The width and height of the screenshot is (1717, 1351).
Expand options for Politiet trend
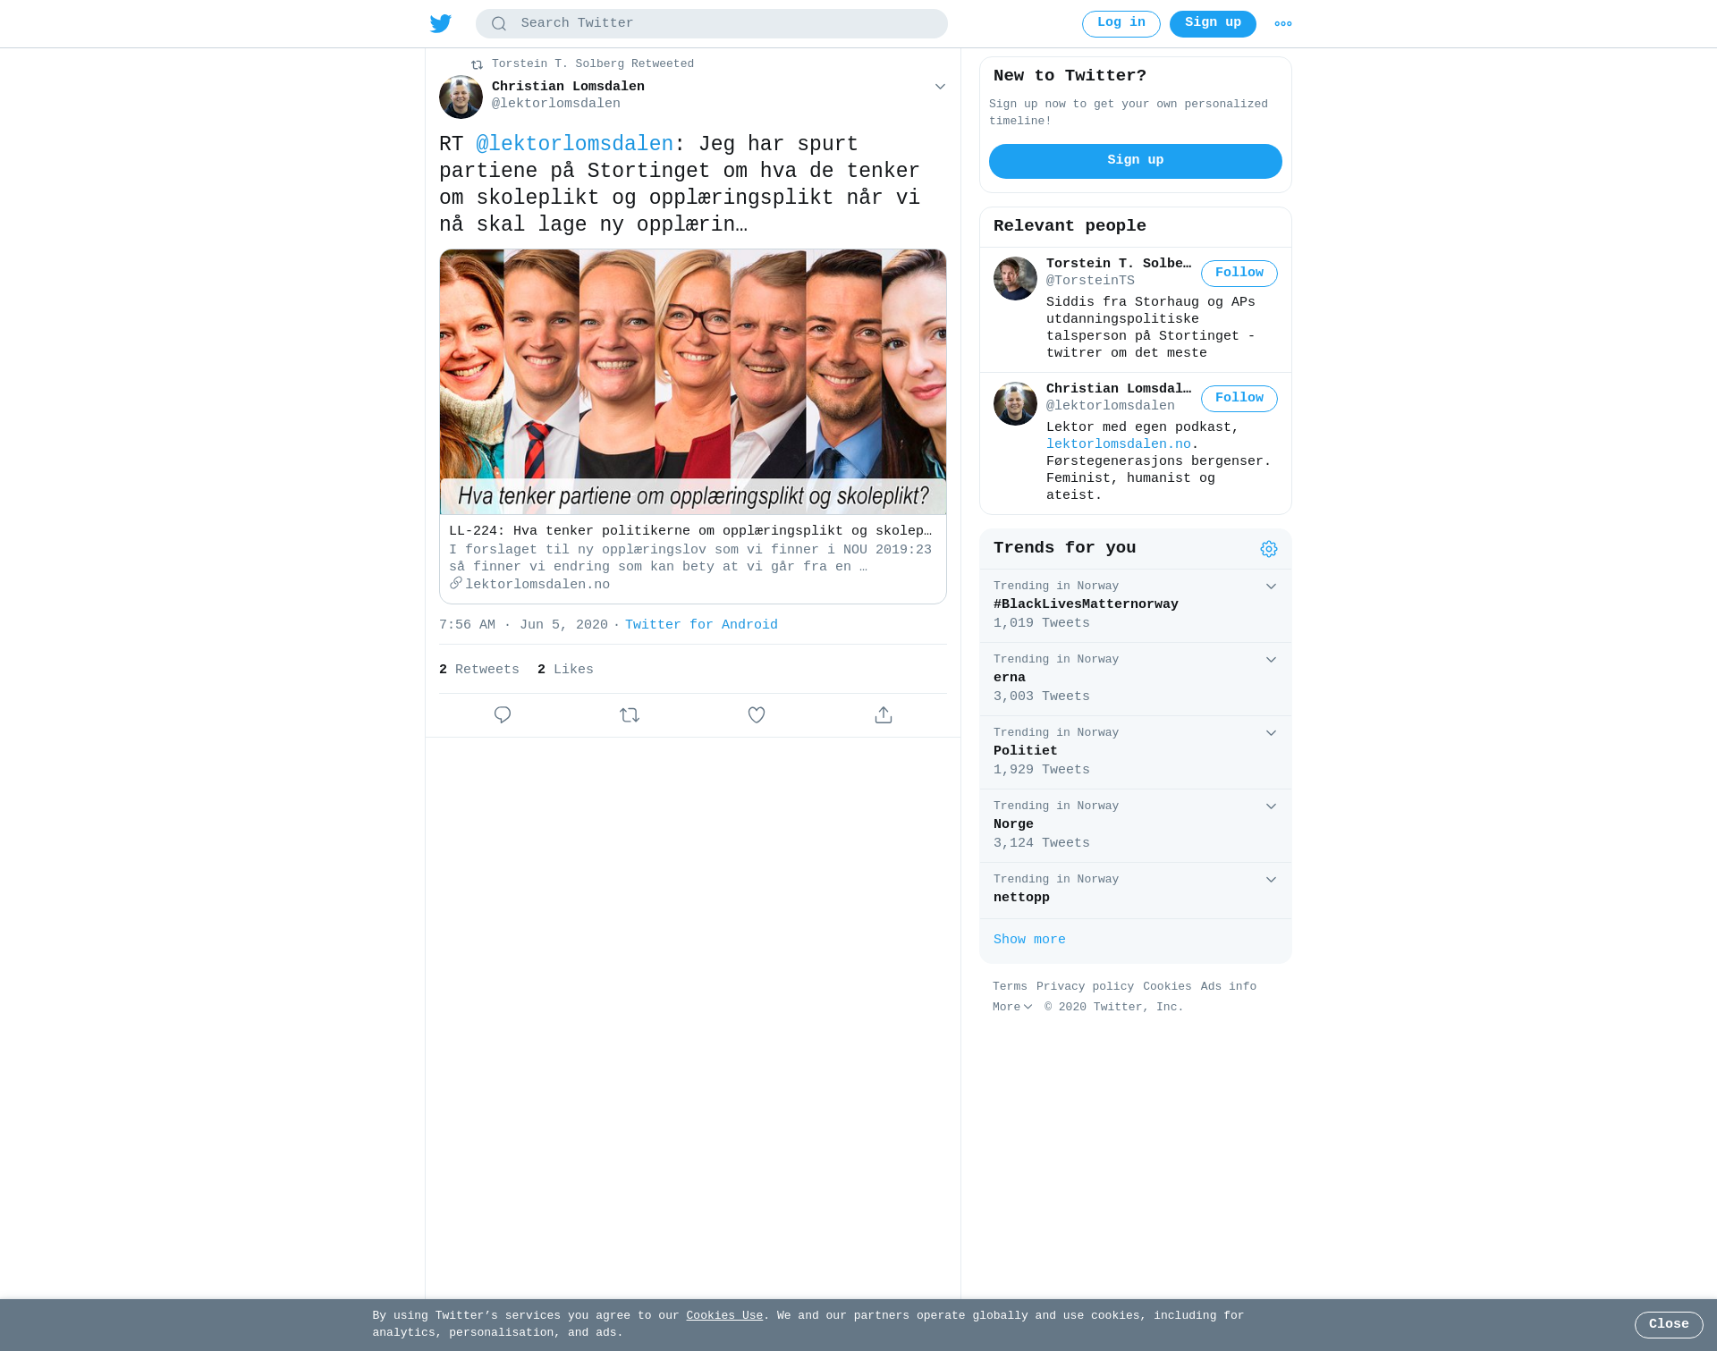coord(1271,733)
